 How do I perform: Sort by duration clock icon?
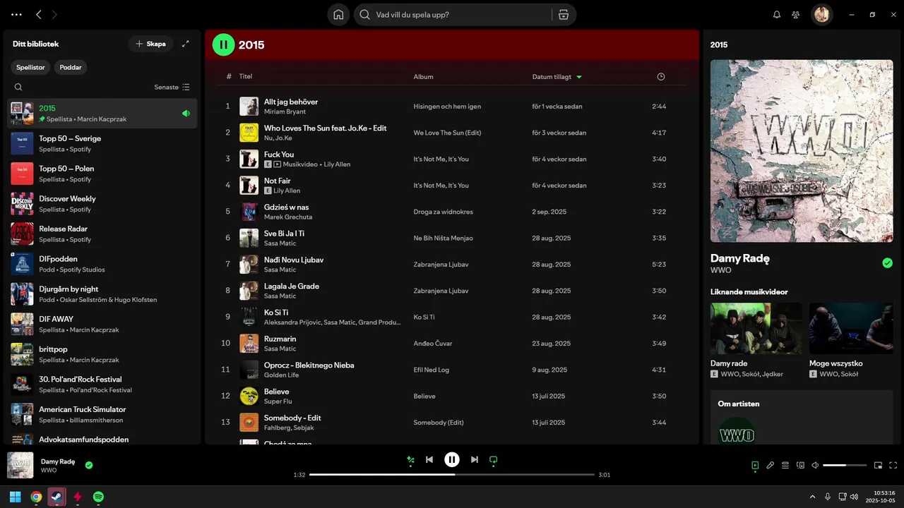pos(661,77)
